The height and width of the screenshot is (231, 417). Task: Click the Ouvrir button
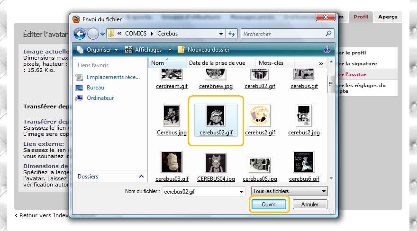268,204
